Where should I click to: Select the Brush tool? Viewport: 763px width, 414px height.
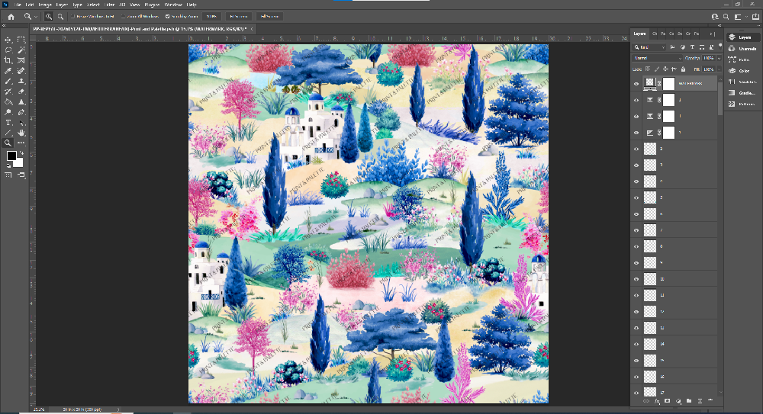click(8, 82)
